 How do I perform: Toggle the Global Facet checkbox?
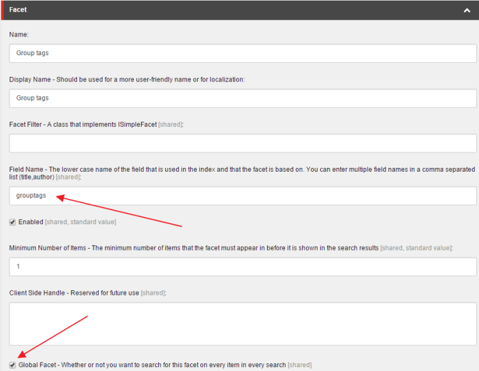point(13,365)
